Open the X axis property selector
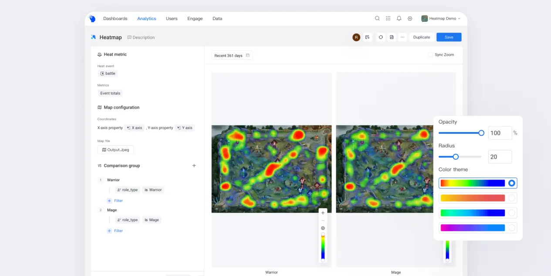This screenshot has height=276, width=551. (x=135, y=128)
